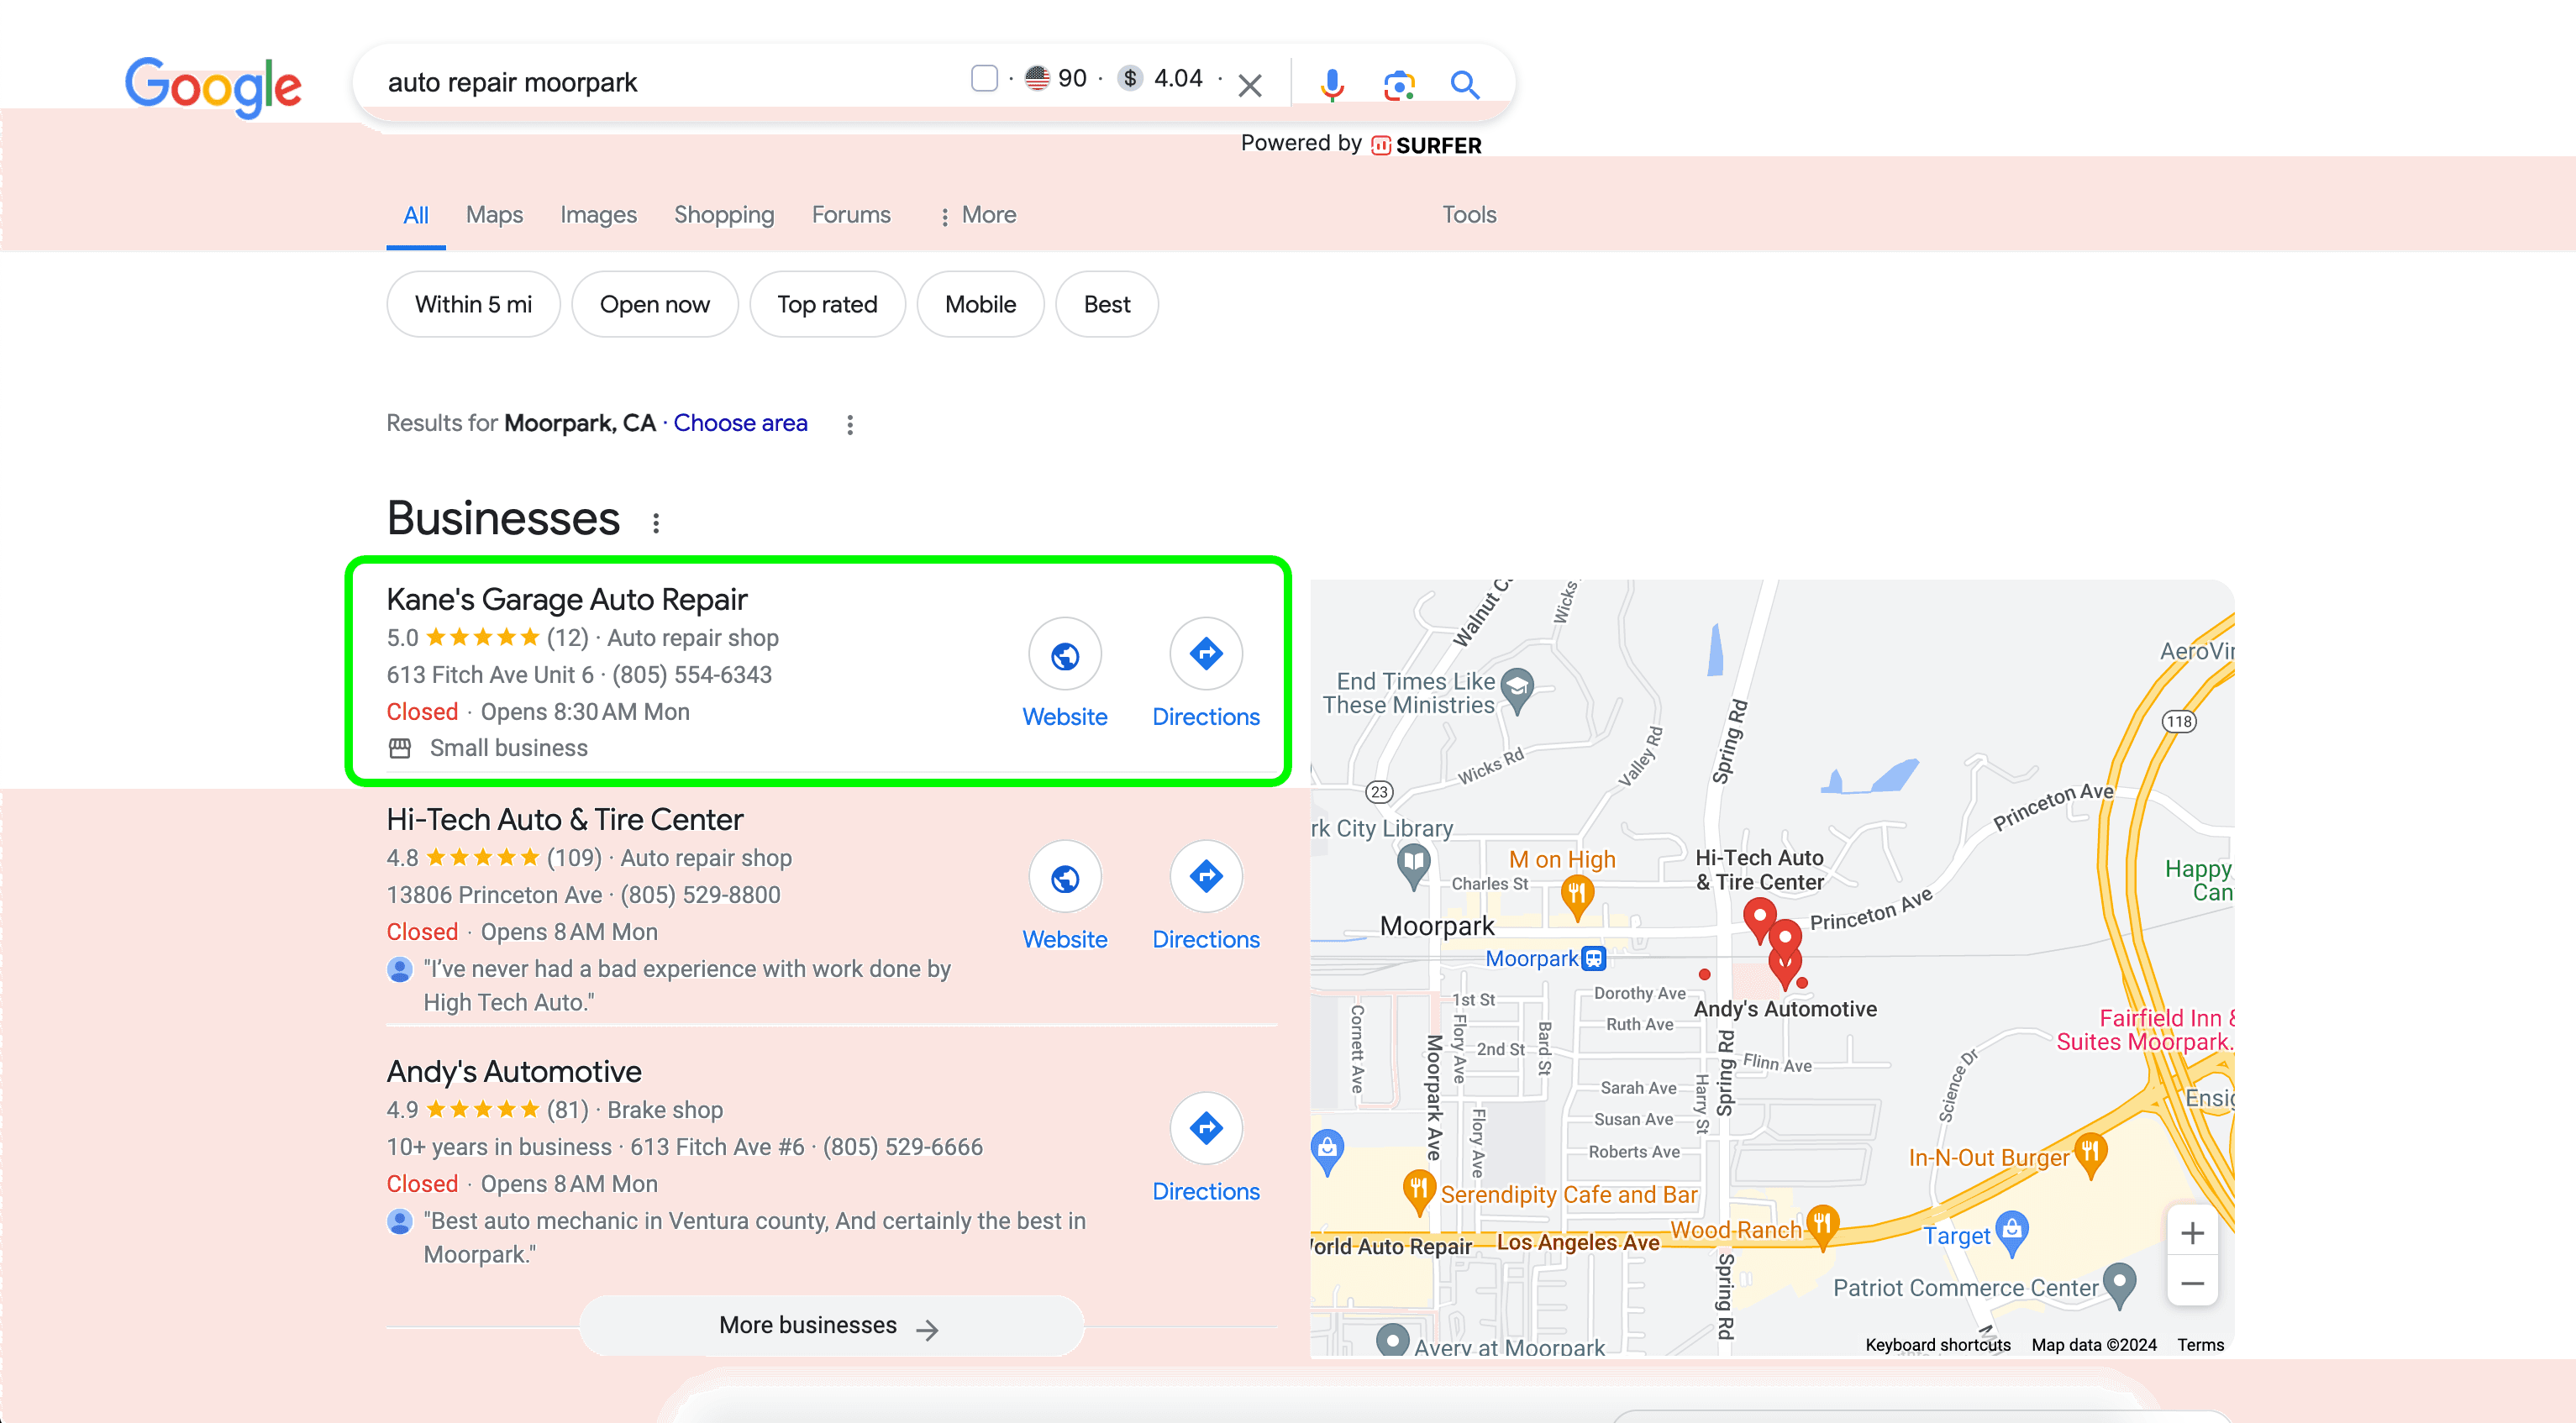Image resolution: width=2576 pixels, height=1423 pixels.
Task: Open Hi-Tech Auto & Tire Center listing
Action: [564, 819]
